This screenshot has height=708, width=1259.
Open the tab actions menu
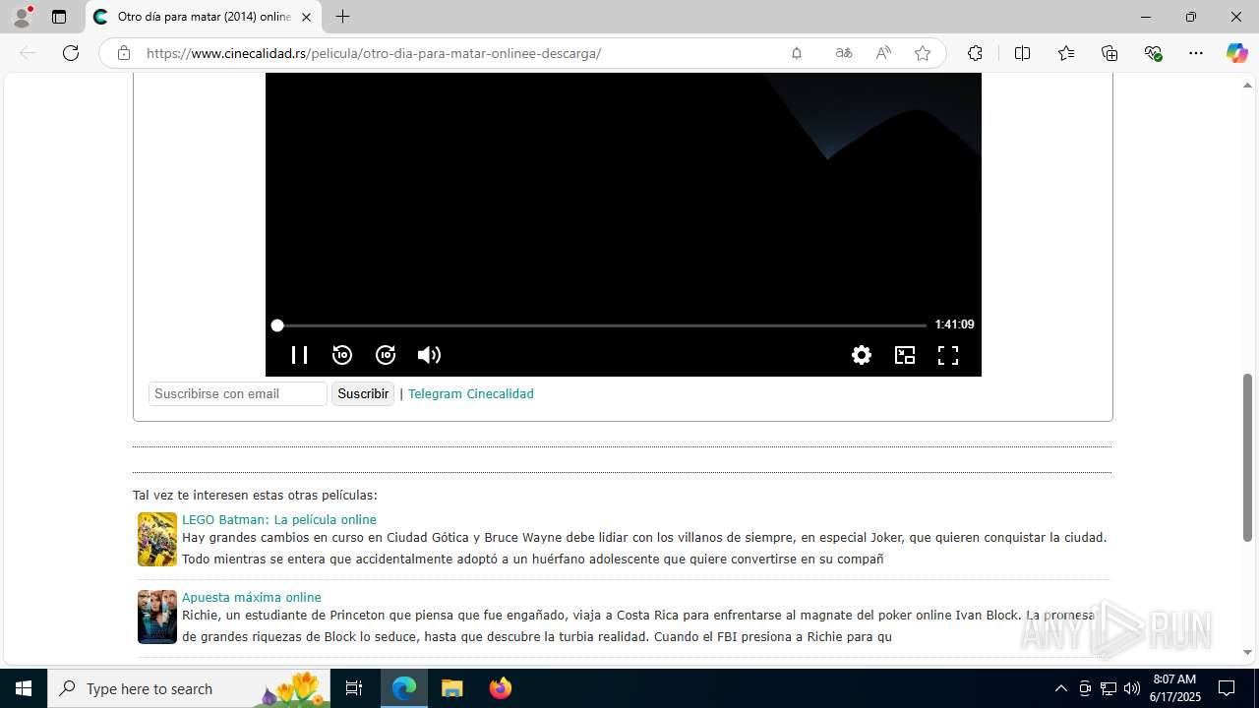[x=59, y=17]
